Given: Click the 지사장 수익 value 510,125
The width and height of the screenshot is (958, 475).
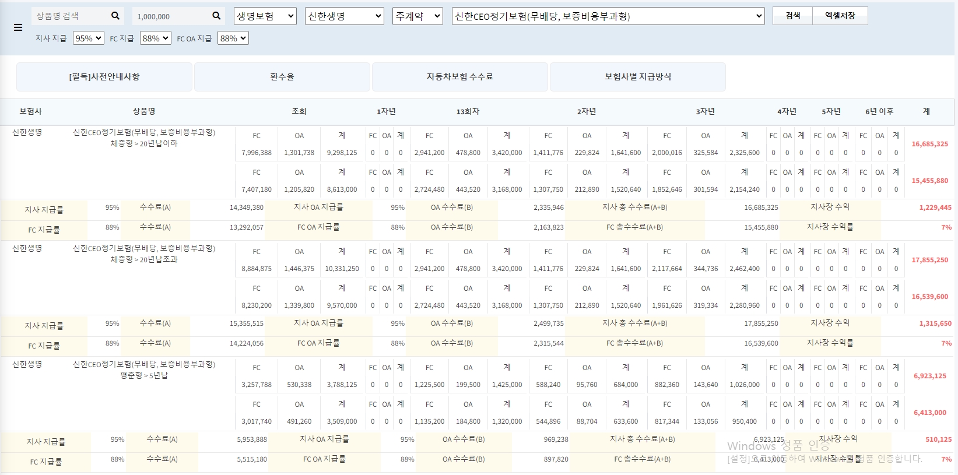Looking at the screenshot, I should pyautogui.click(x=938, y=439).
